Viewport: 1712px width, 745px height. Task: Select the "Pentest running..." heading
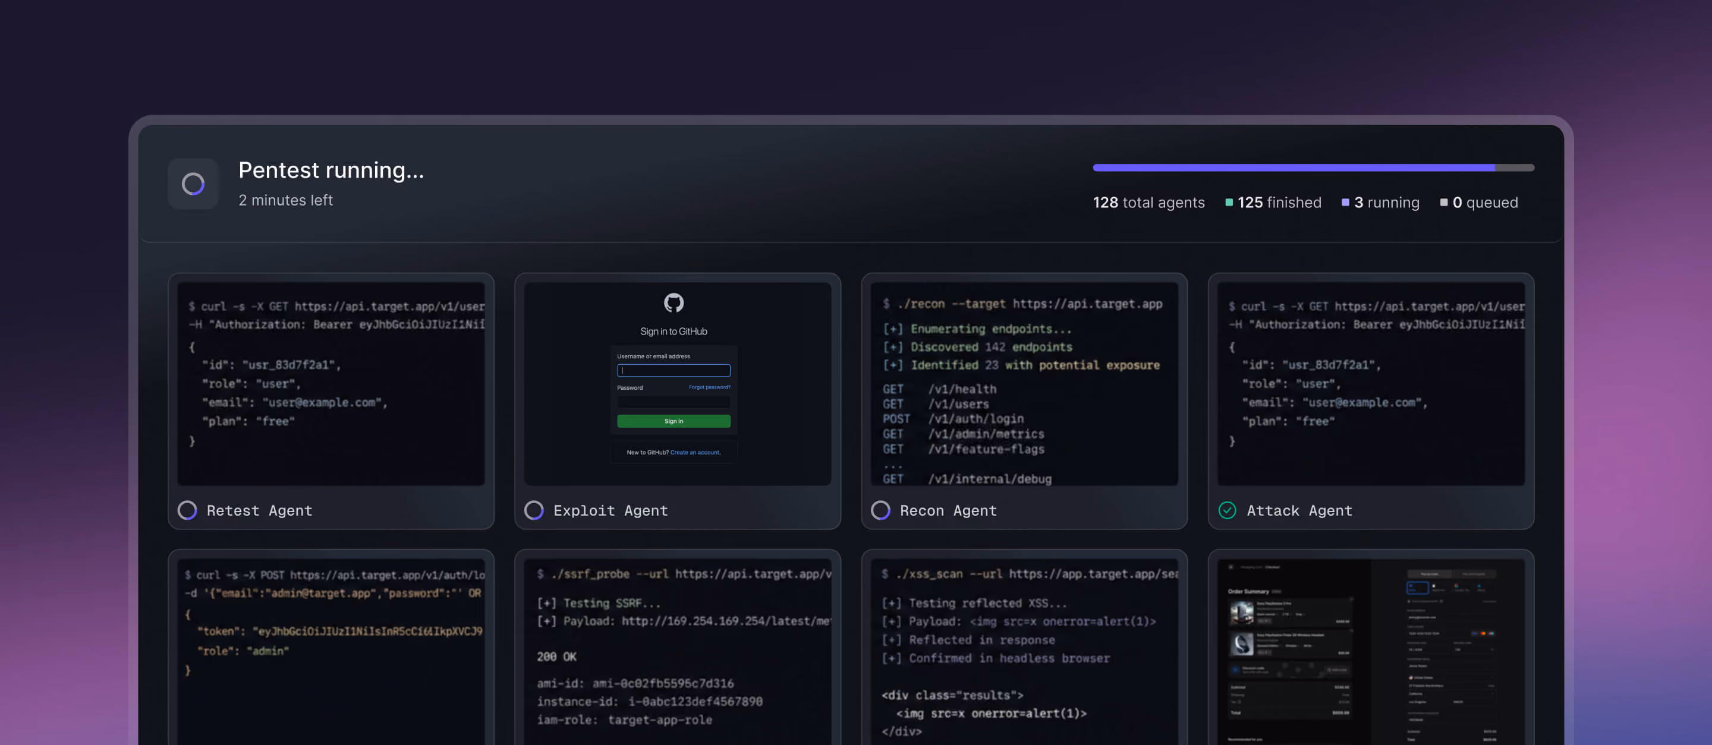331,171
